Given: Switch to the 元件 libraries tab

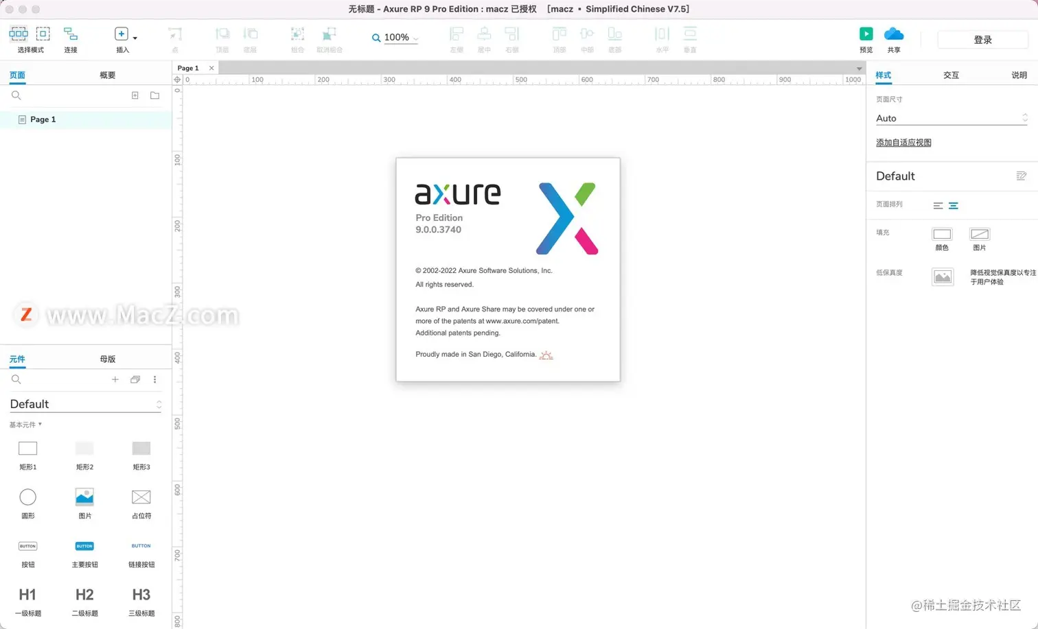Looking at the screenshot, I should (17, 359).
